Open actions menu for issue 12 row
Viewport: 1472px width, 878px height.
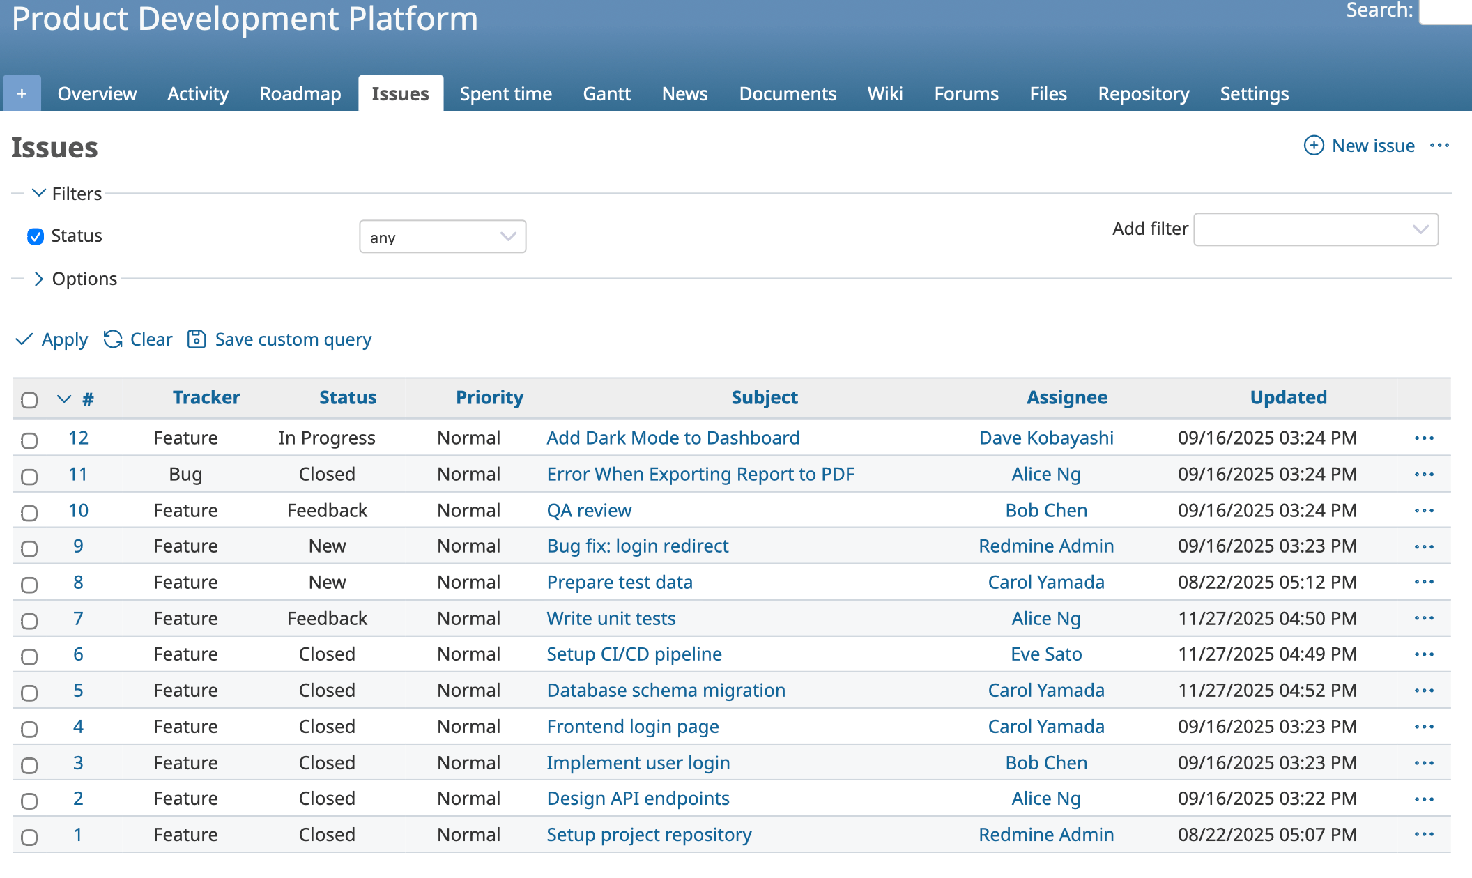point(1424,438)
